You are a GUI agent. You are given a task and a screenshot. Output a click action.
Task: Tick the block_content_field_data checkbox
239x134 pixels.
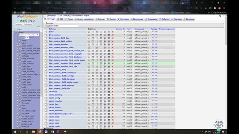pos(46,38)
